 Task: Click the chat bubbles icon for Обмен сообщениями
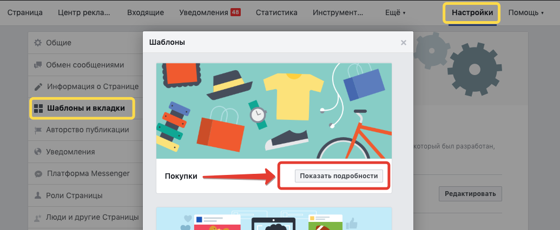point(37,65)
